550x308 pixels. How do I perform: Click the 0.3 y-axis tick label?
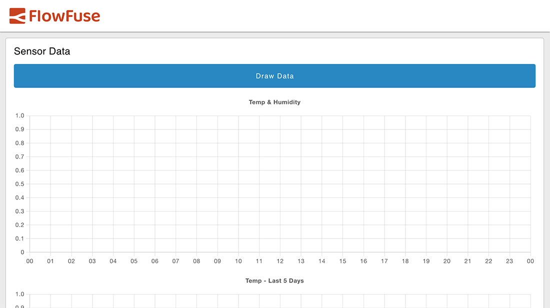click(19, 211)
